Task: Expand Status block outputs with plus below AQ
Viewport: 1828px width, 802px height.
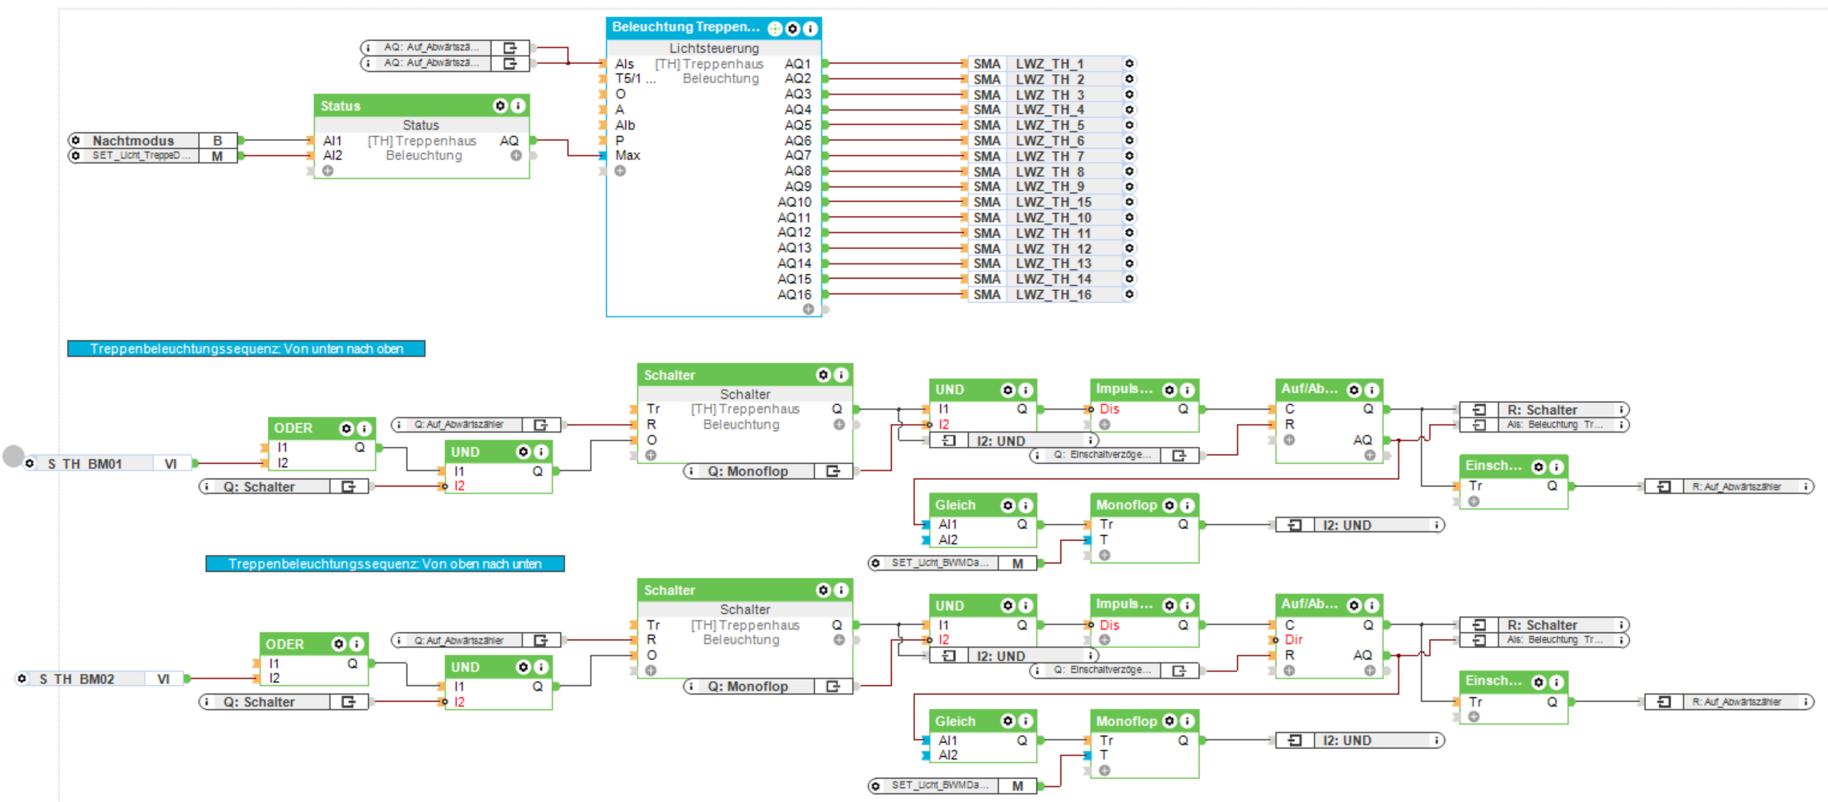Action: (516, 155)
